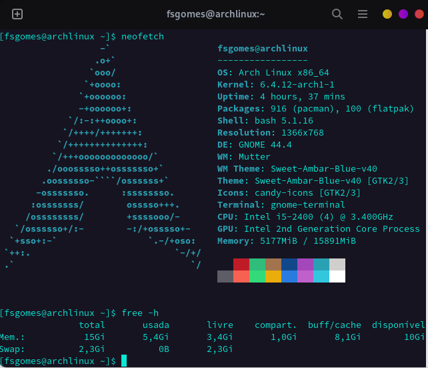
Task: Click the terminal cursor at the prompt
Action: pyautogui.click(x=124, y=361)
